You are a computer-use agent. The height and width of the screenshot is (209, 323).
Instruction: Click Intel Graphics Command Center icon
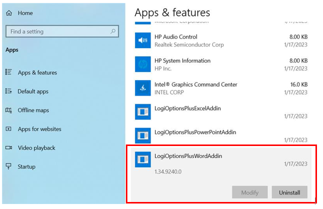point(143,88)
